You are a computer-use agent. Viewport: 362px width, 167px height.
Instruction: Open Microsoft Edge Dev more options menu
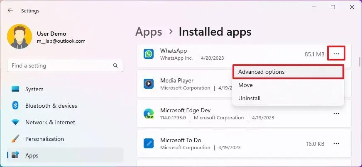[x=336, y=114]
